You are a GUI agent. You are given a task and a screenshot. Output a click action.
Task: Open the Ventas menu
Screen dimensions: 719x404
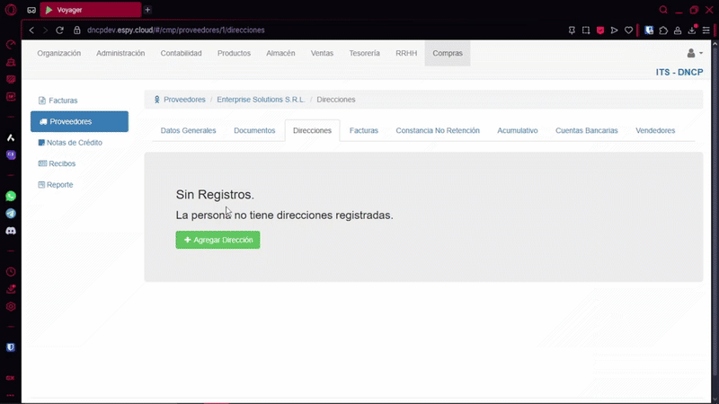[x=322, y=53]
